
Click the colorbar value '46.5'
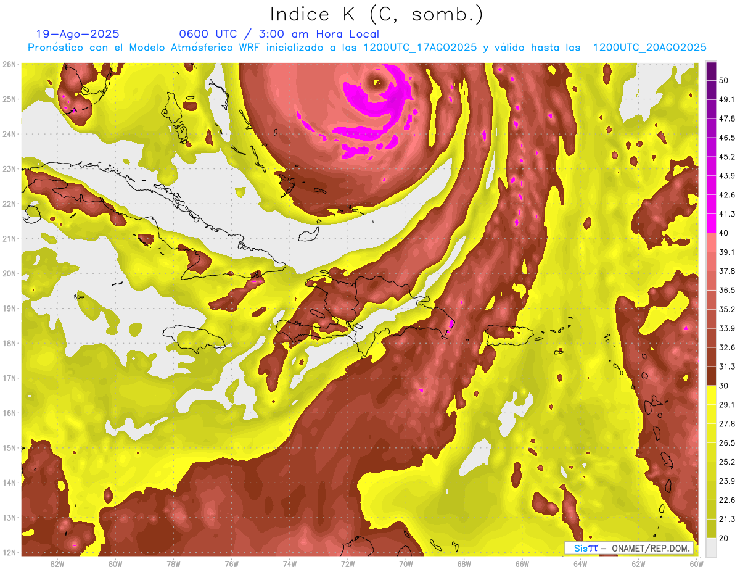(x=727, y=138)
